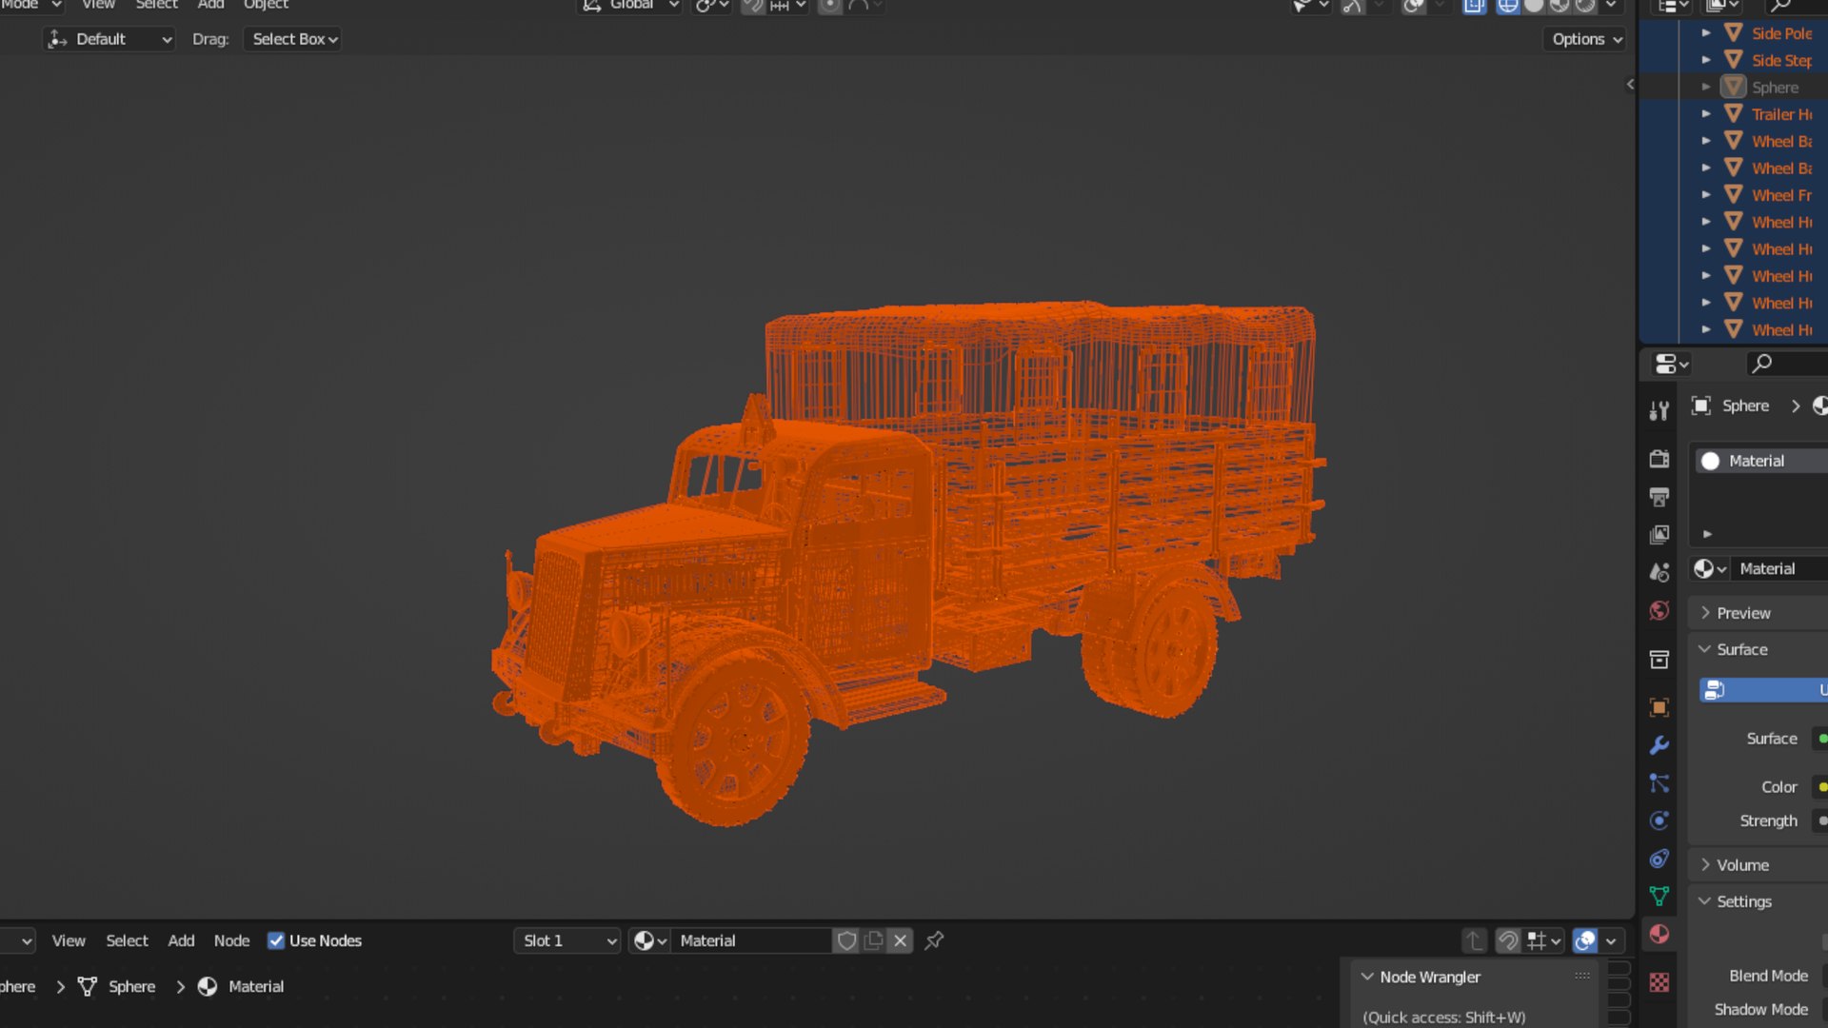Viewport: 1828px width, 1028px height.
Task: Open the Physics properties tab
Action: pos(1659,820)
